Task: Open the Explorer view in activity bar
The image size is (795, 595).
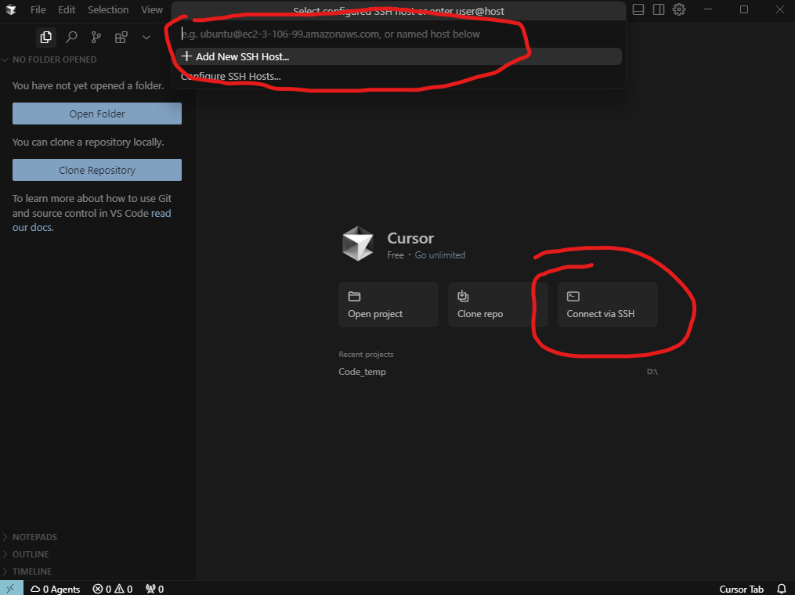Action: click(45, 37)
